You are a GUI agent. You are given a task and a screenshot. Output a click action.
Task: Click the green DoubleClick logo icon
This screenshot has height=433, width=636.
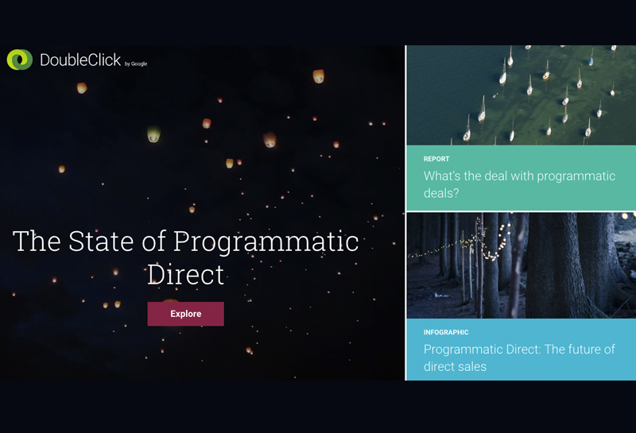(x=19, y=60)
